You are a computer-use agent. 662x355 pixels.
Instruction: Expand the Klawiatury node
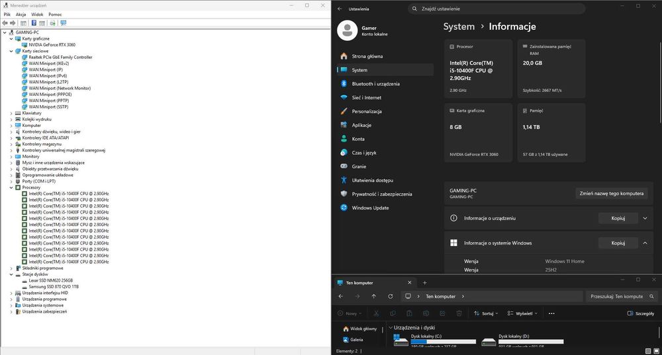pyautogui.click(x=11, y=113)
